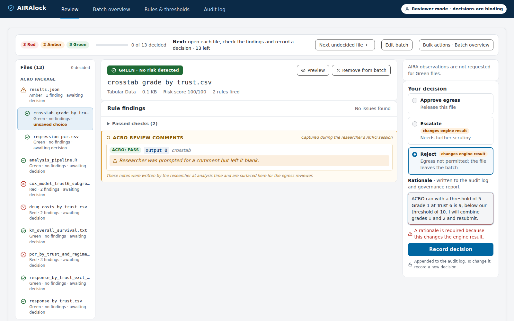Select the Approve egress radio option

tap(415, 100)
